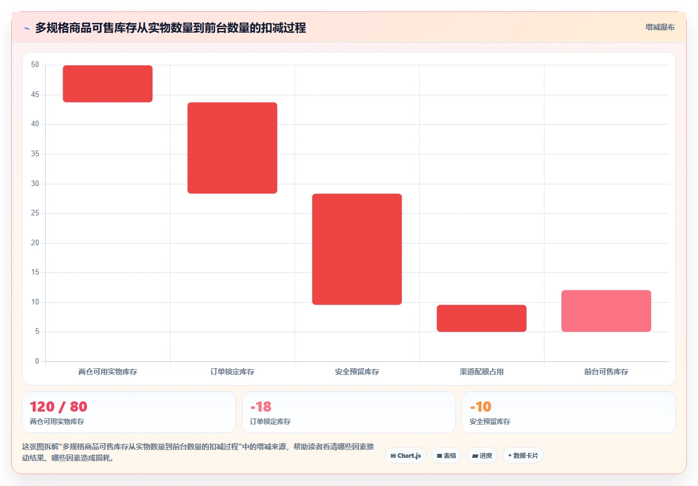
Task: Select the 表格 tag chip
Action: coord(446,456)
